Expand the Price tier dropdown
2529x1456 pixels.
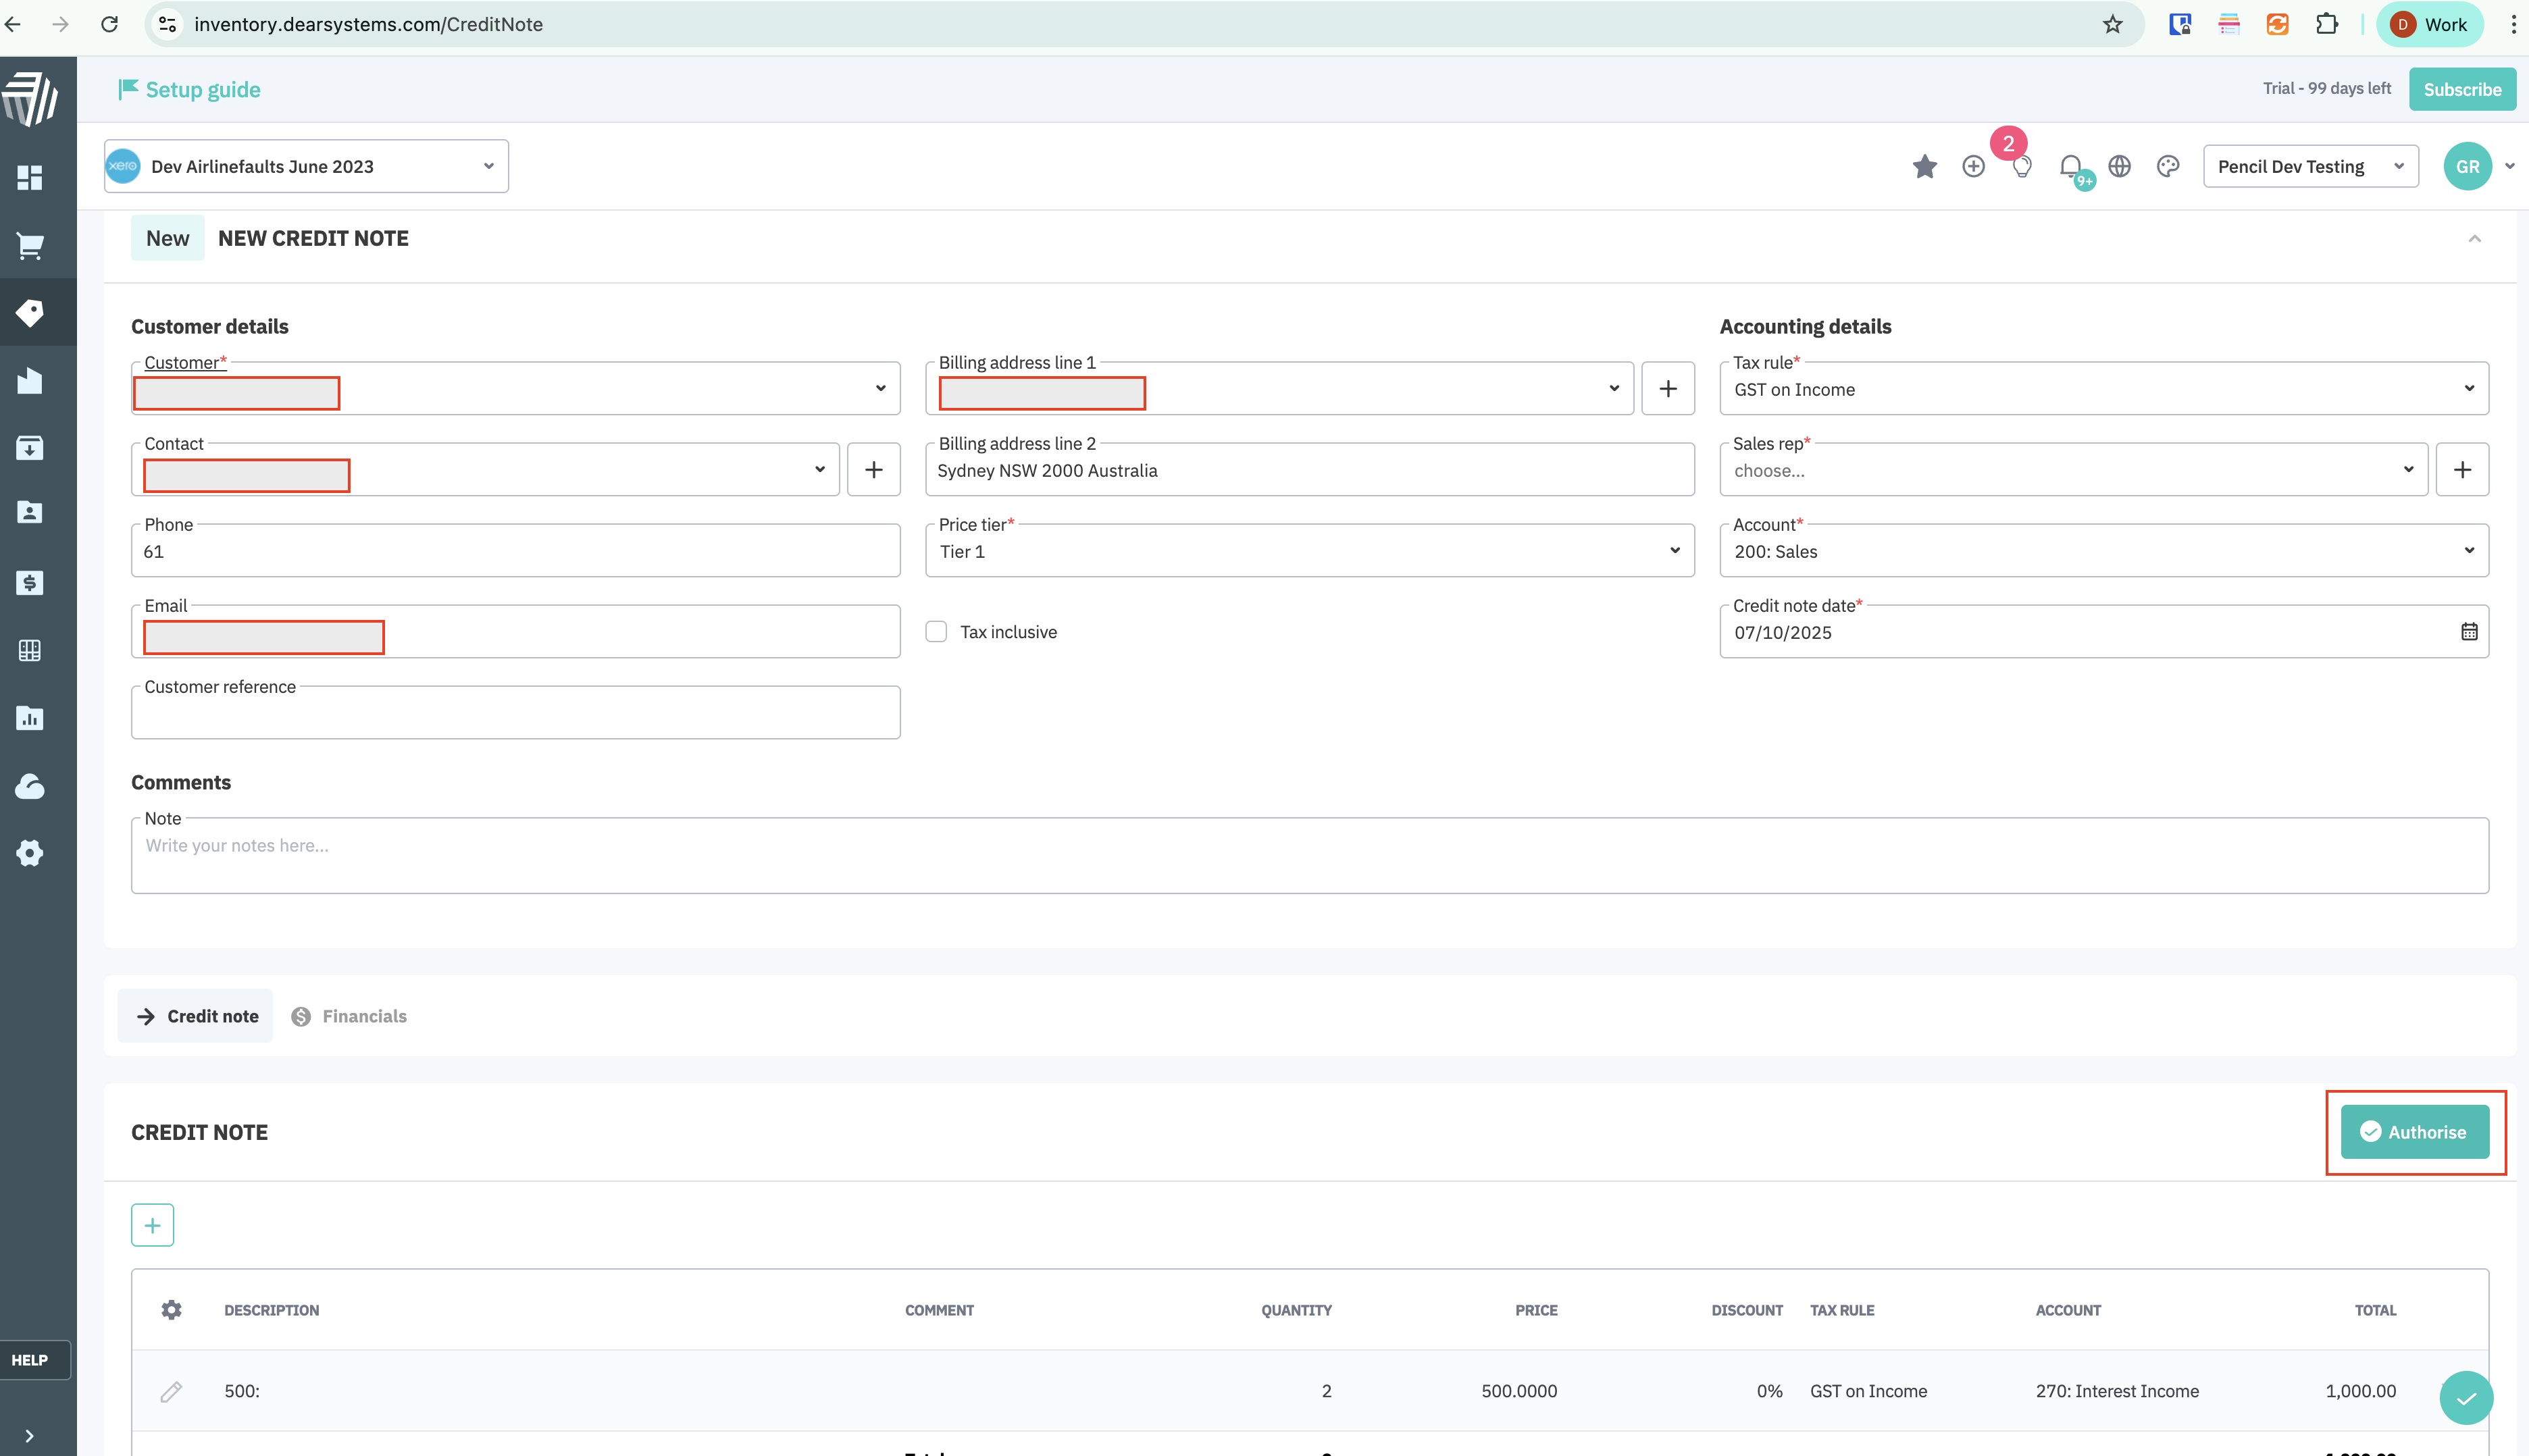[x=1309, y=551]
